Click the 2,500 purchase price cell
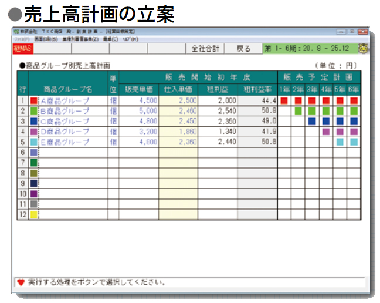Viewport: 380px width, 303px height. pos(178,100)
